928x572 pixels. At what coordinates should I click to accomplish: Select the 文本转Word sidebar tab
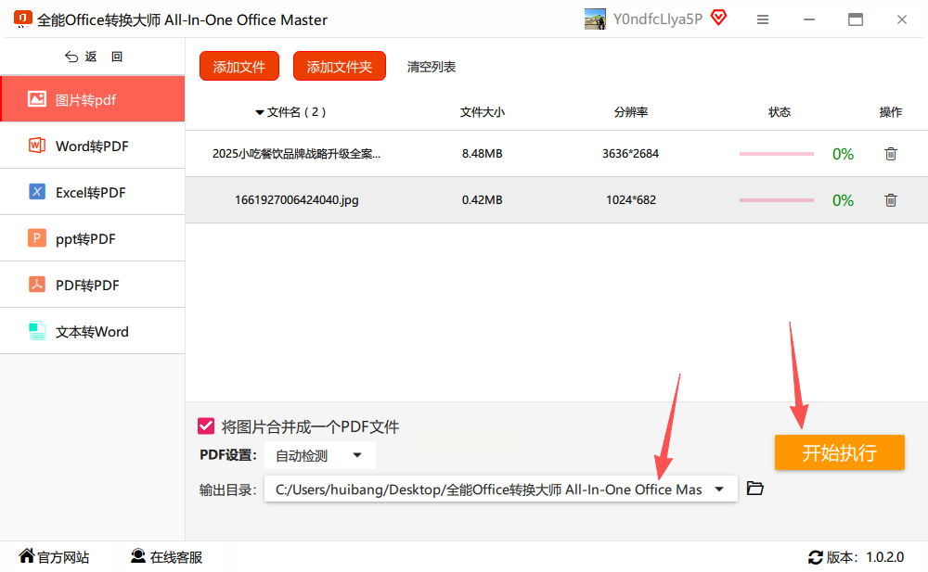click(92, 331)
